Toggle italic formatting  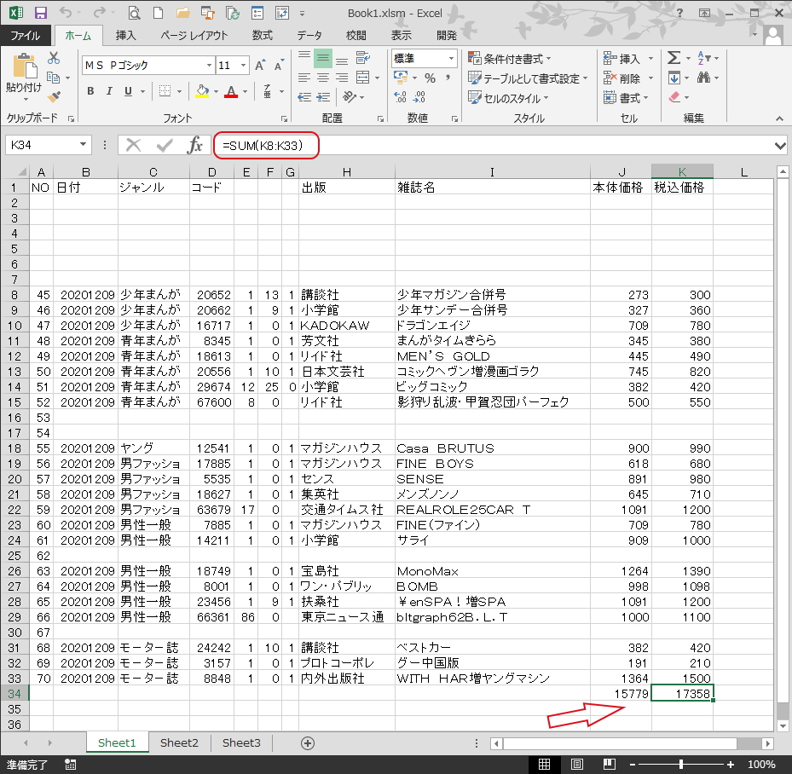[x=109, y=91]
